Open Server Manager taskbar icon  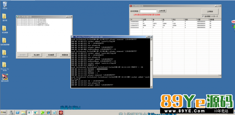click(x=12, y=112)
